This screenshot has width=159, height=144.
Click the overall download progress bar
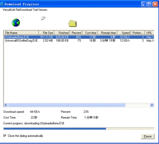point(79,129)
